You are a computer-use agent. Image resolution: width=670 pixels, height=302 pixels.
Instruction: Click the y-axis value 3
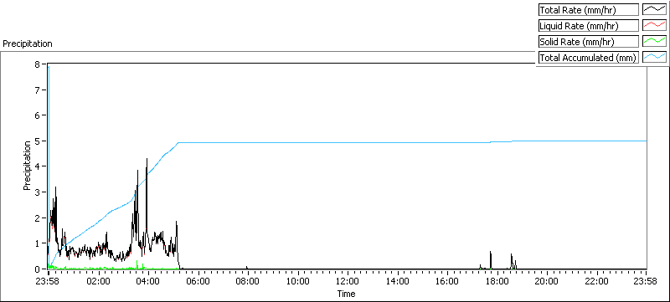tap(37, 192)
